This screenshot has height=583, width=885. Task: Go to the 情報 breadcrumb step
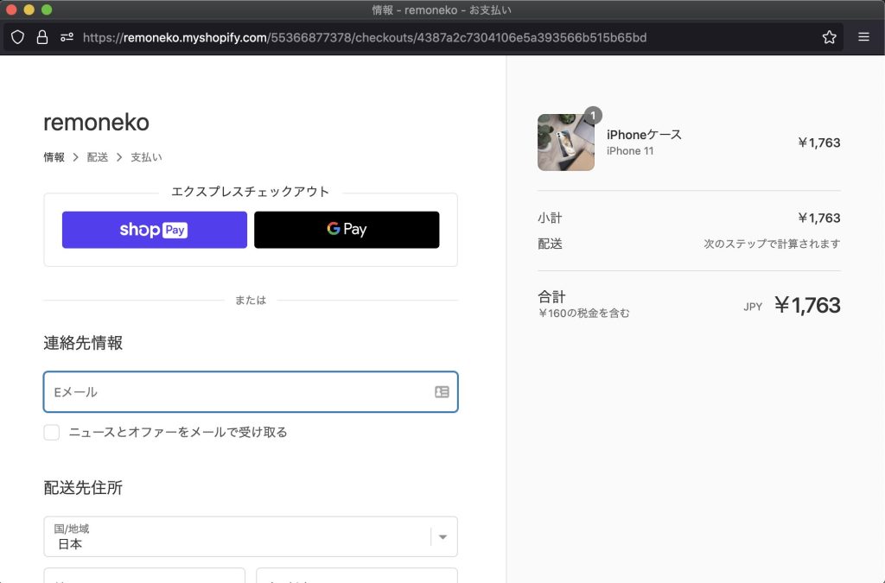click(54, 157)
